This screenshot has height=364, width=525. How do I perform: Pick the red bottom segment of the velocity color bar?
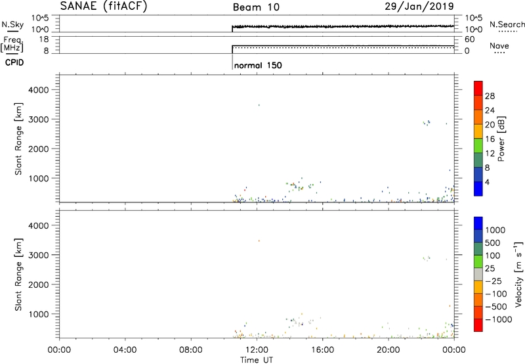tap(478, 325)
